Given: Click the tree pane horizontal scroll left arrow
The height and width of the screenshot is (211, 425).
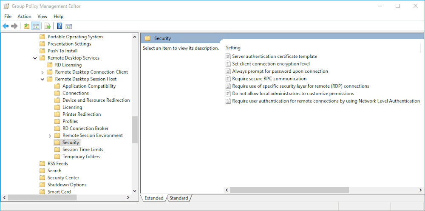Looking at the screenshot, I should [4, 198].
